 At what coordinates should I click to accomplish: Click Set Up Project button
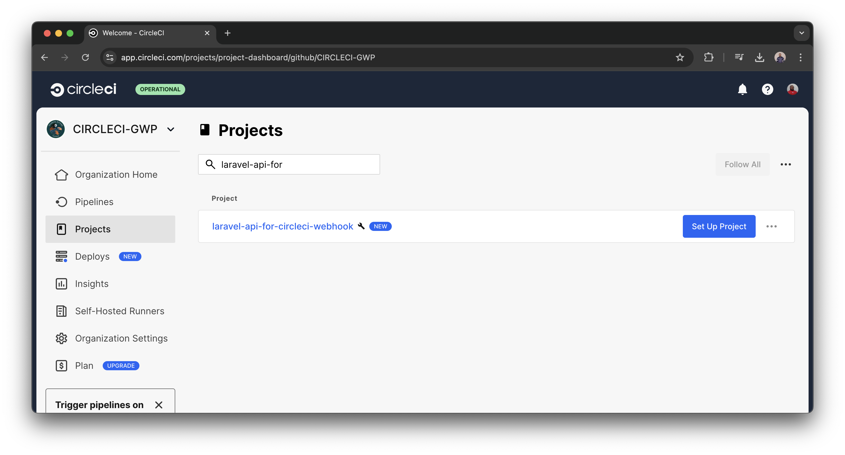[719, 226]
